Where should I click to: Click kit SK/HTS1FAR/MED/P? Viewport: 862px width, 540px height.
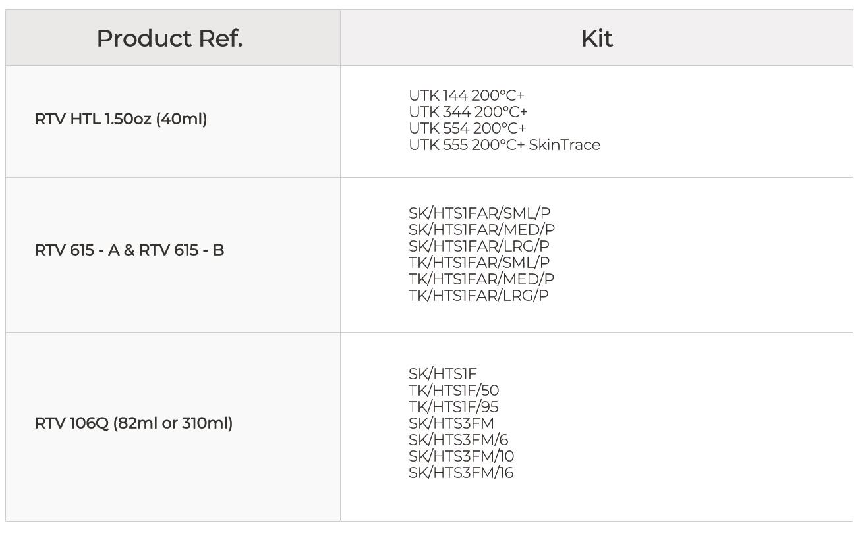coord(482,230)
